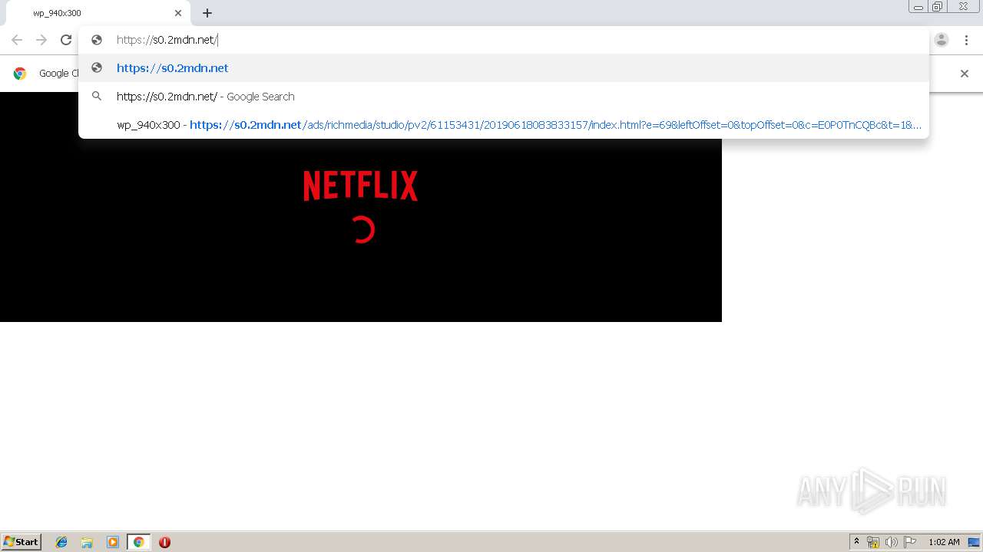Open the volume tray icon
The height and width of the screenshot is (552, 983).
(892, 542)
